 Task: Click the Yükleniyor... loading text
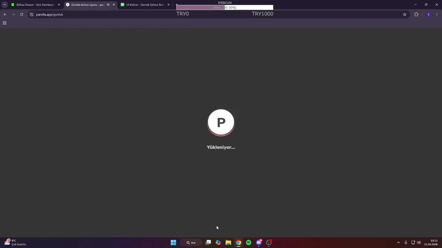tap(221, 147)
